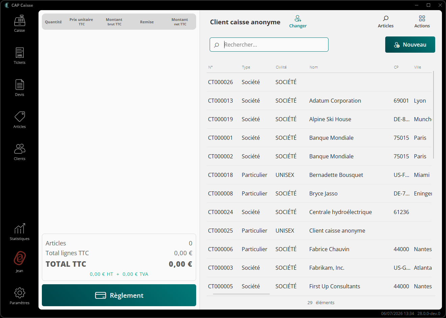Click the Prix unitaire TTC column header
Image resolution: width=446 pixels, height=318 pixels.
pyautogui.click(x=81, y=22)
